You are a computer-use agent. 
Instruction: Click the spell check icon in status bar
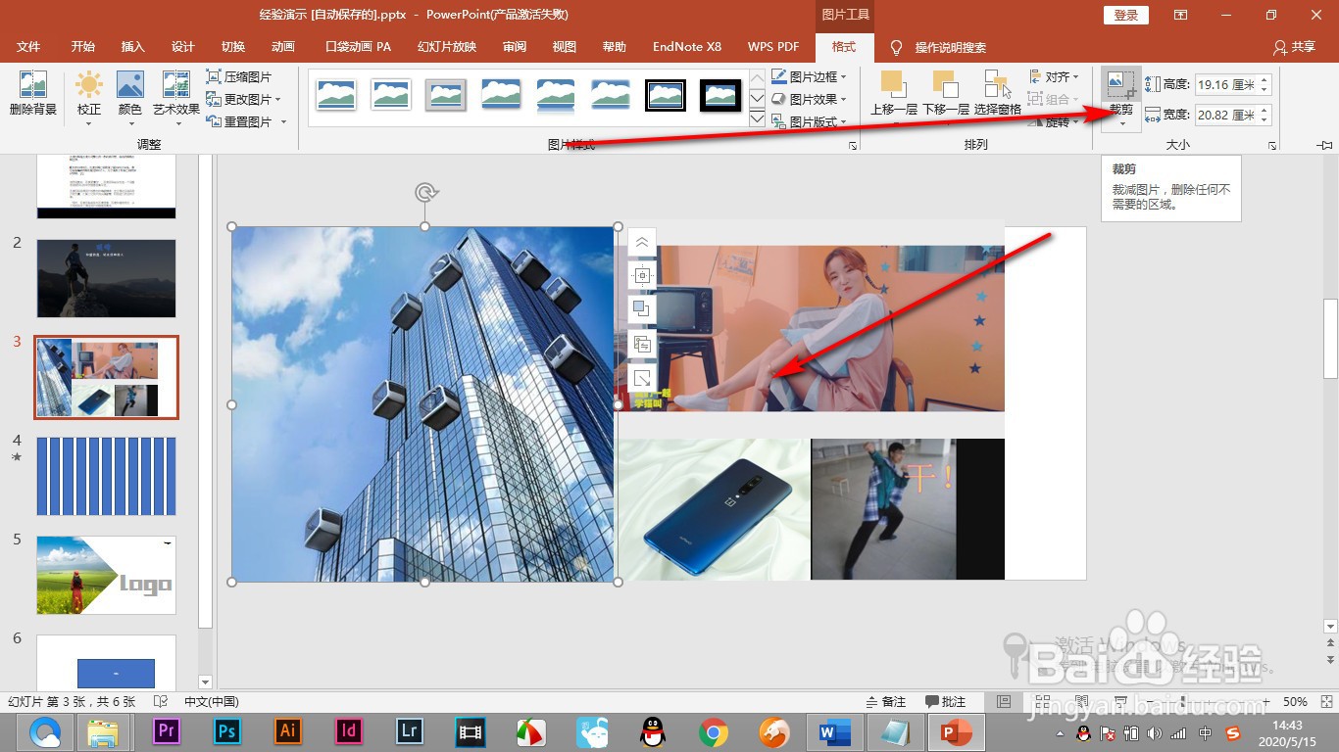coord(161,701)
